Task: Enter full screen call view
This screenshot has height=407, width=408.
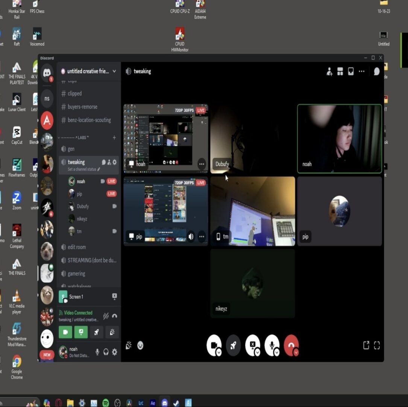Action: click(x=377, y=345)
